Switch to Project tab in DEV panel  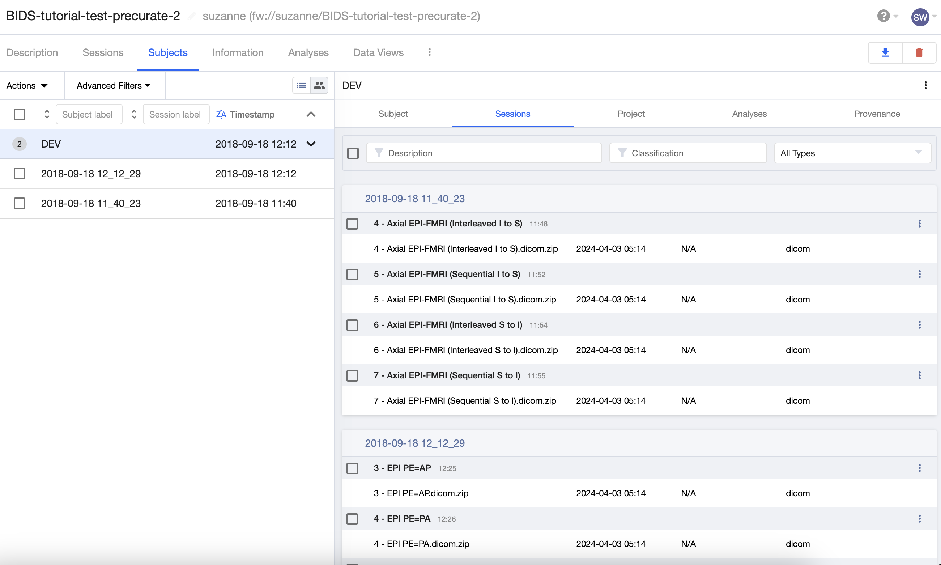click(x=631, y=114)
